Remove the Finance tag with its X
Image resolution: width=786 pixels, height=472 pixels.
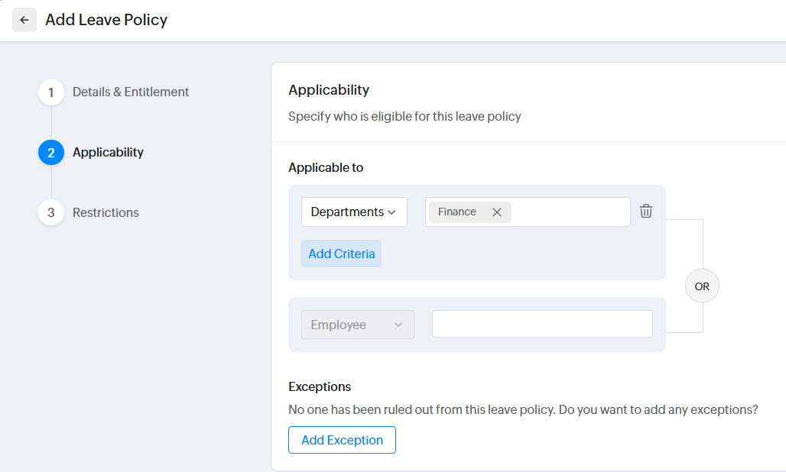496,212
